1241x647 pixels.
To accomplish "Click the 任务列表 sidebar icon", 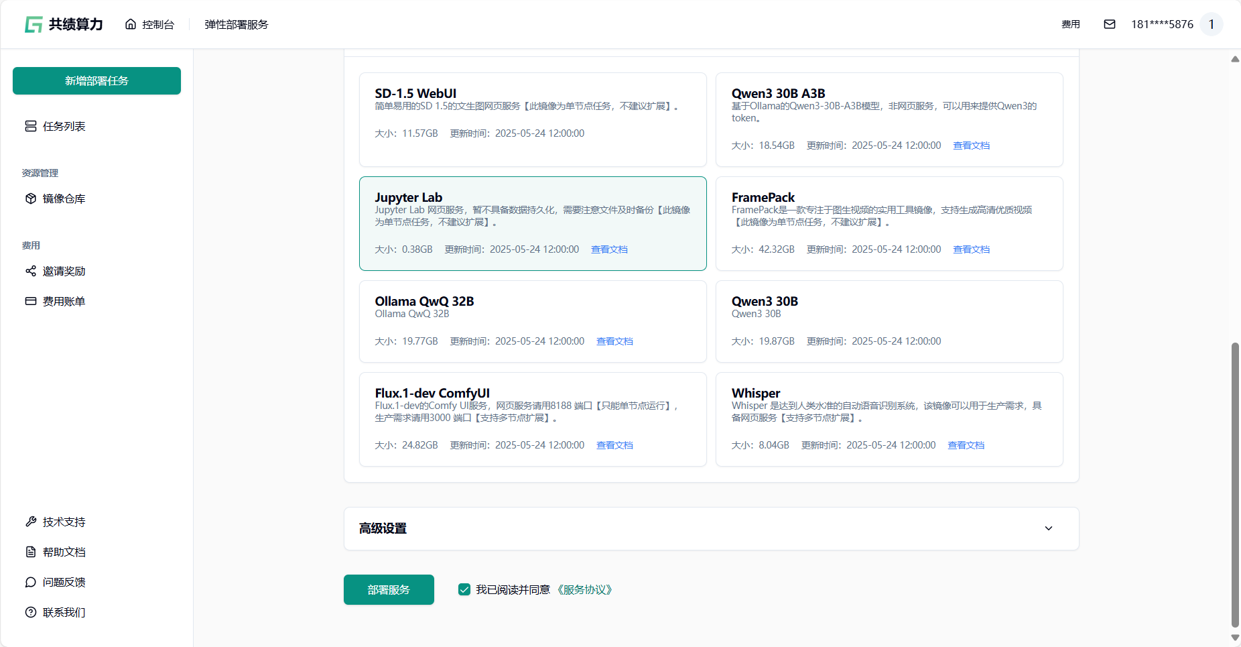I will [x=31, y=126].
